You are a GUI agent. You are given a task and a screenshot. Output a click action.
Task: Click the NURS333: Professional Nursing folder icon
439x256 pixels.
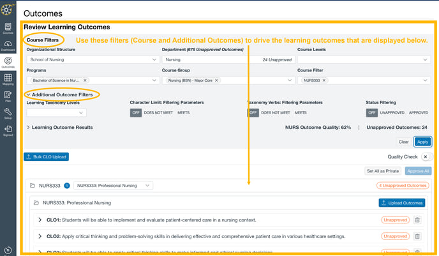pyautogui.click(x=36, y=202)
